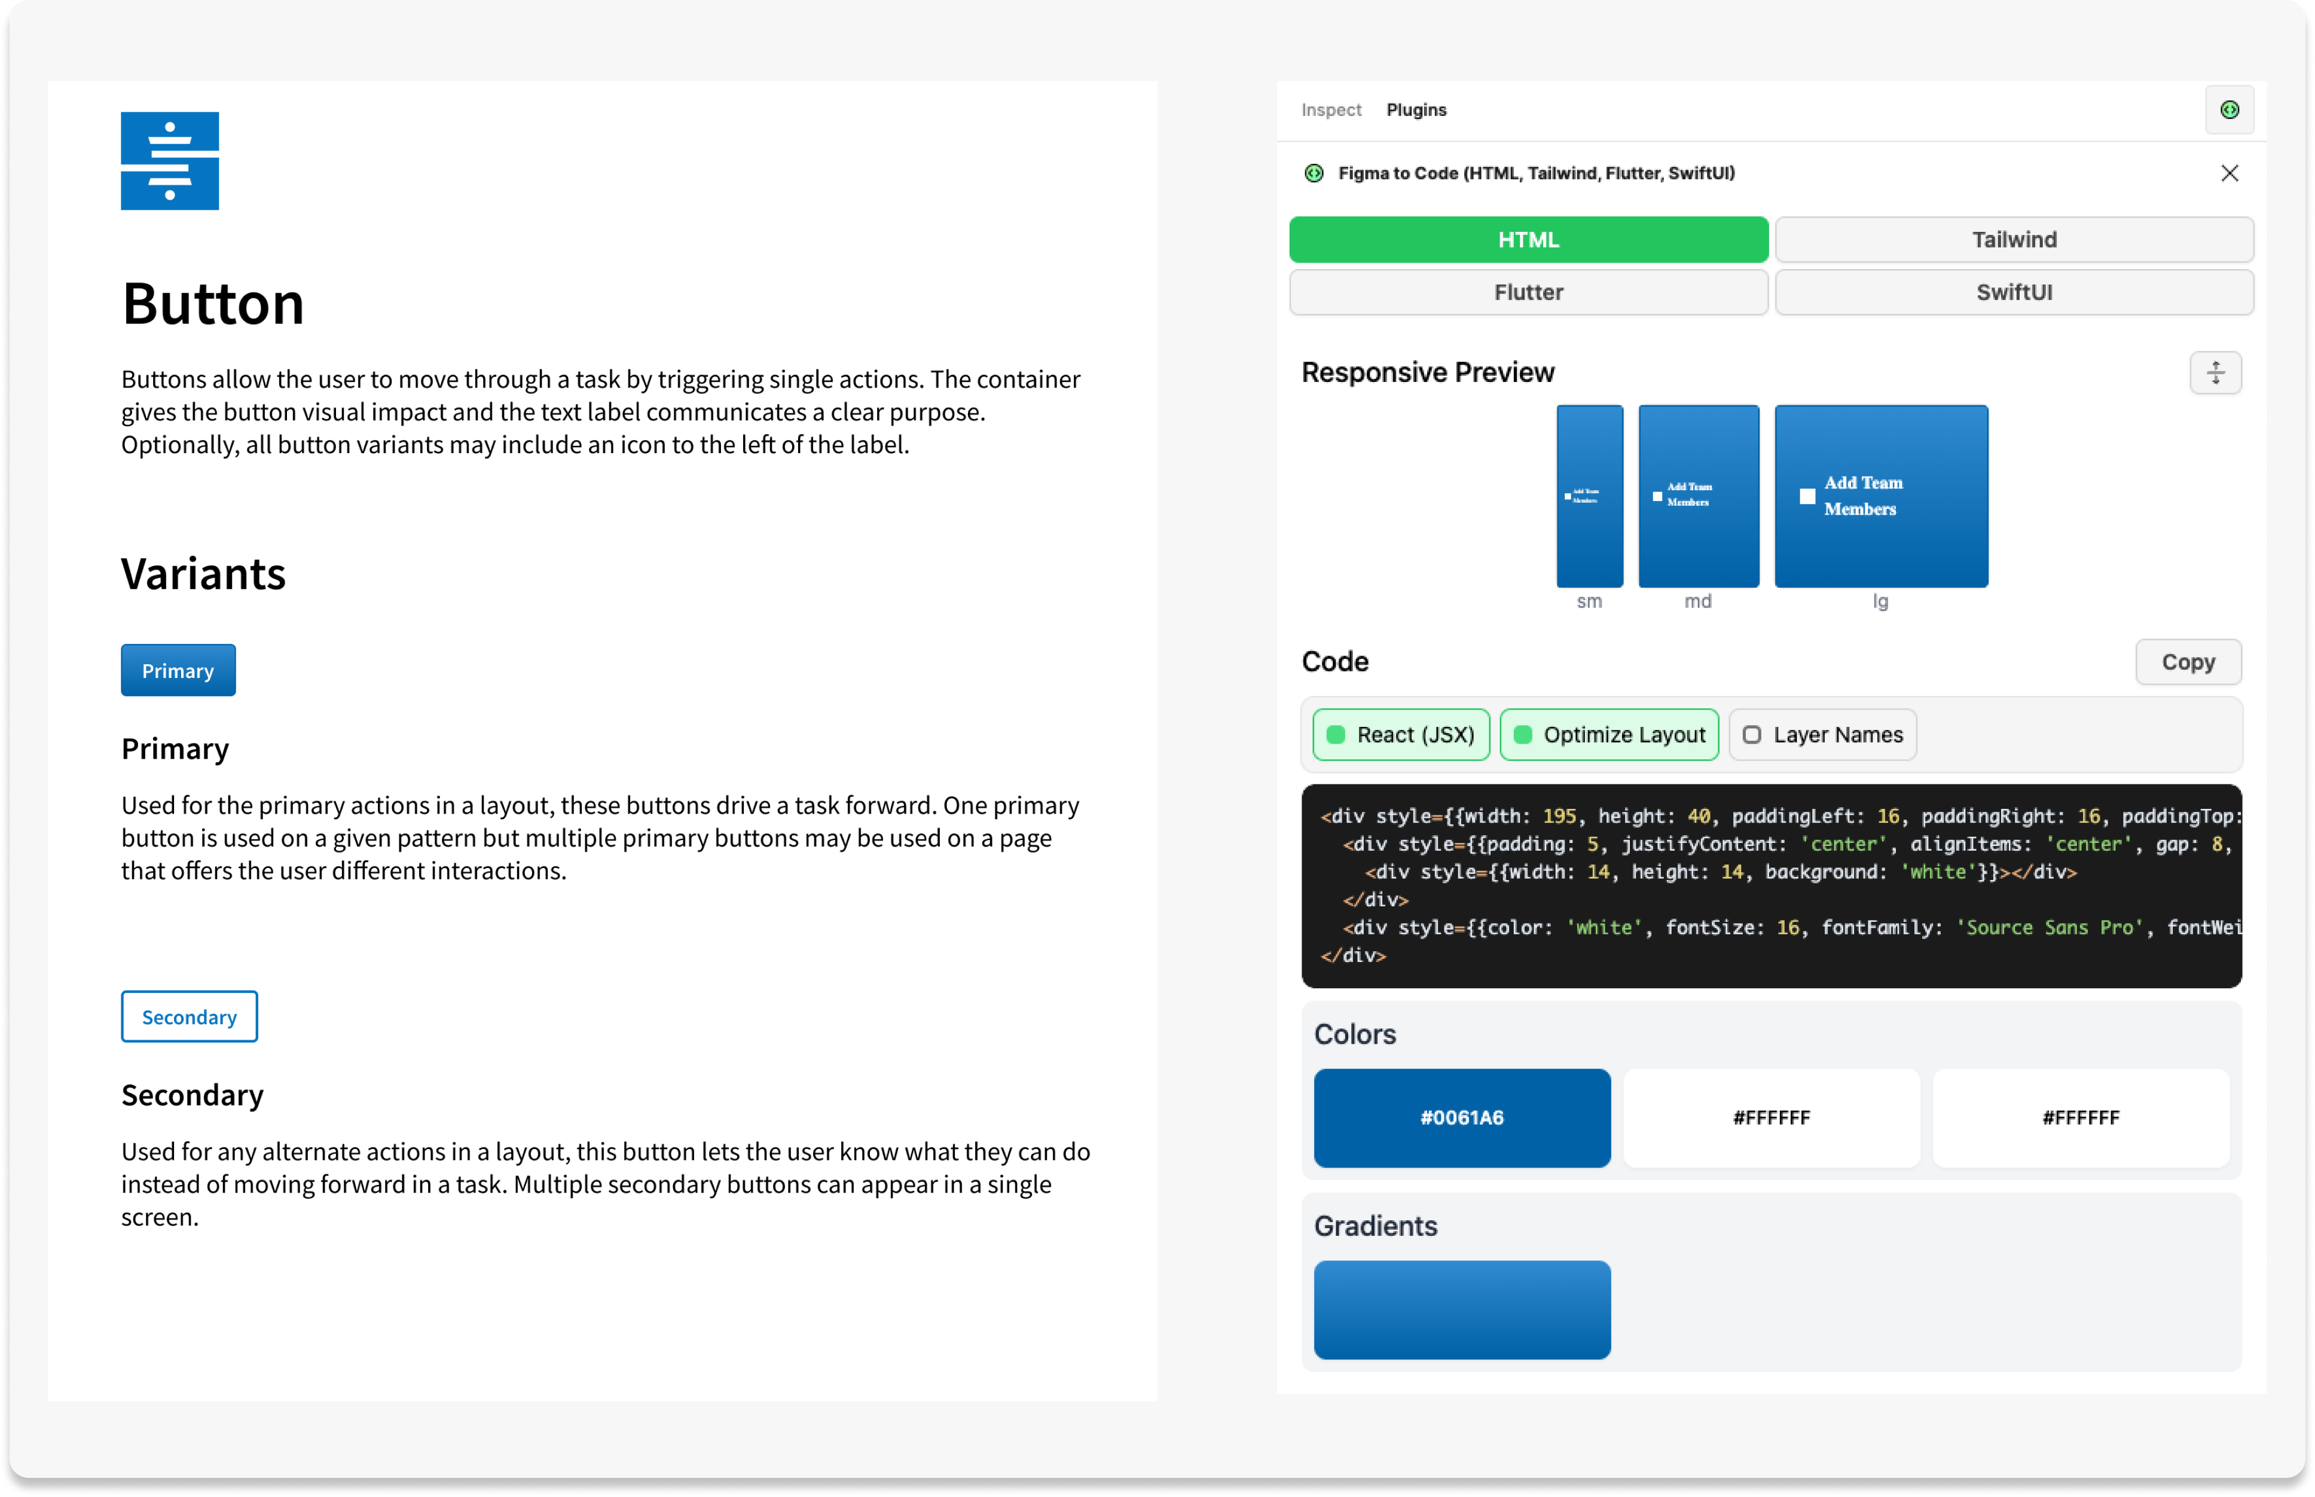Click the Responsive Preview expand/collapse icon
The image size is (2315, 1497).
tap(2215, 372)
